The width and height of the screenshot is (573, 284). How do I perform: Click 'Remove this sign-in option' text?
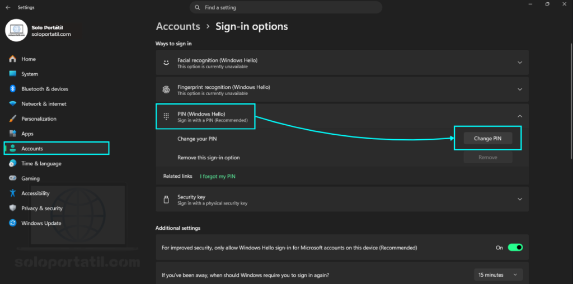coord(209,158)
